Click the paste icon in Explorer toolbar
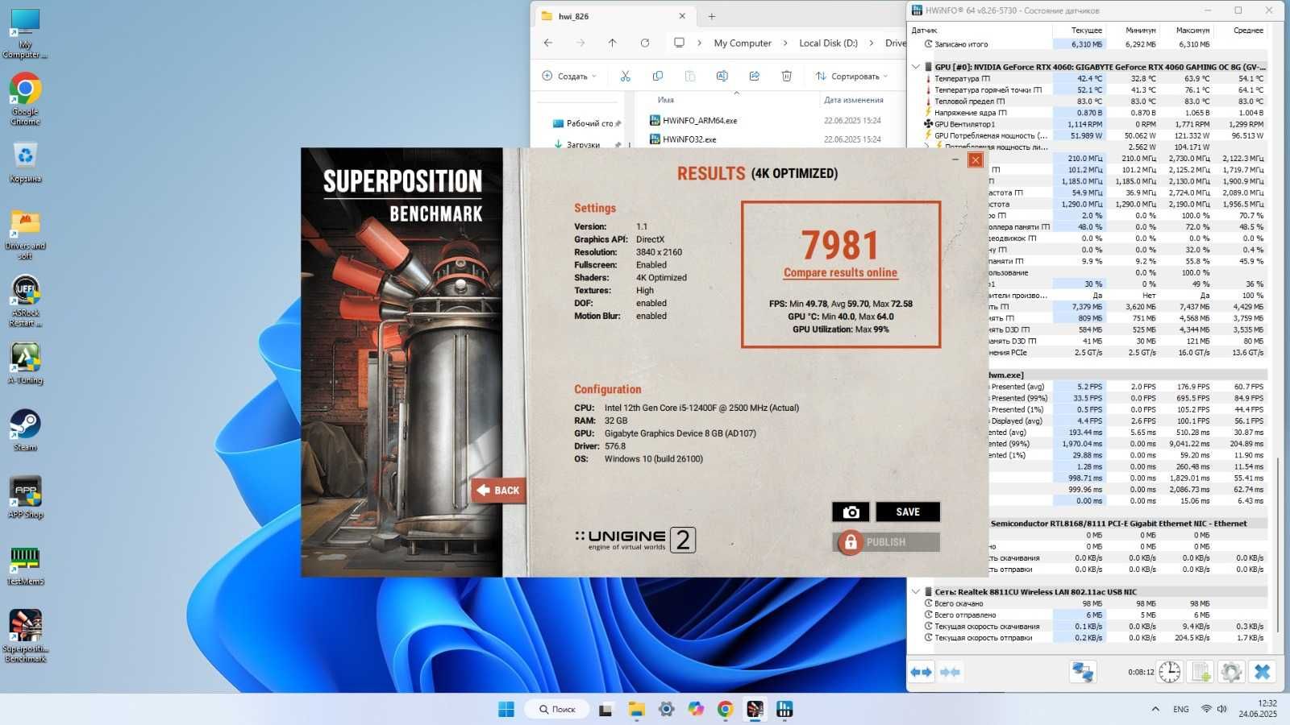1290x725 pixels. (689, 76)
